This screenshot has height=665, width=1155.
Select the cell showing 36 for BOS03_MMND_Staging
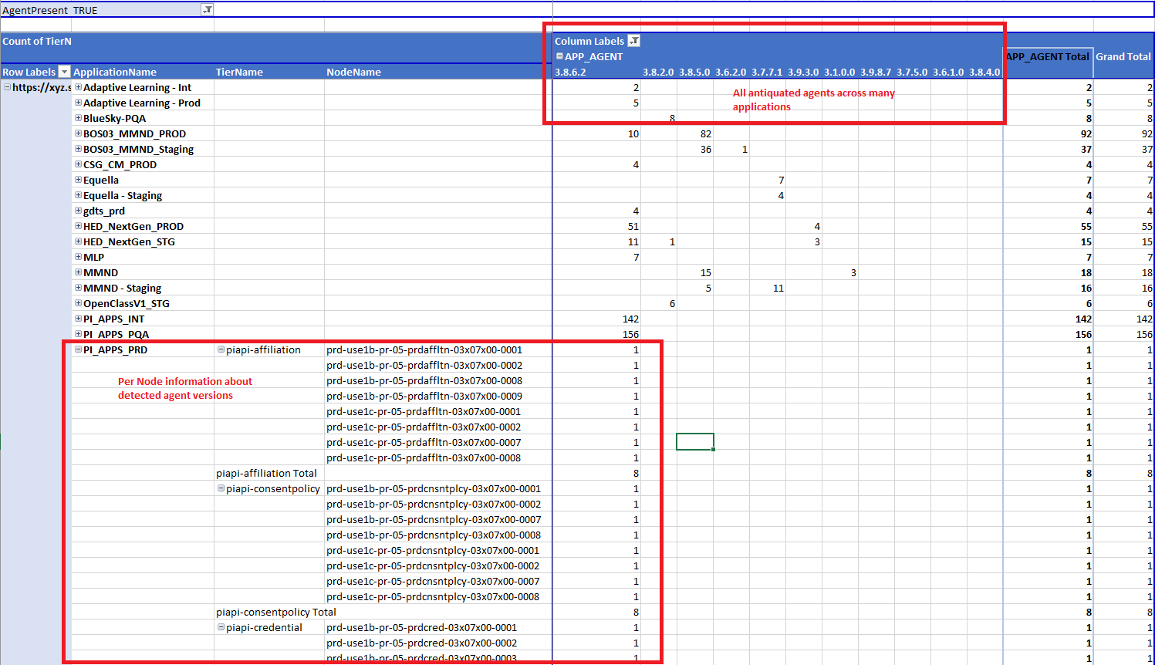pos(694,149)
